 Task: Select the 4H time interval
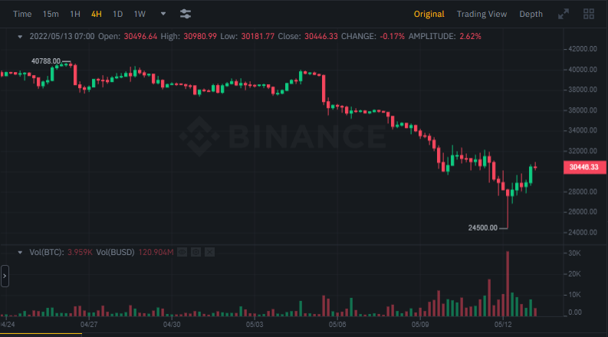coord(96,14)
